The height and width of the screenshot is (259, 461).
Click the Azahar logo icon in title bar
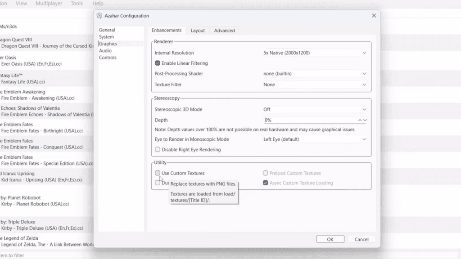click(99, 16)
